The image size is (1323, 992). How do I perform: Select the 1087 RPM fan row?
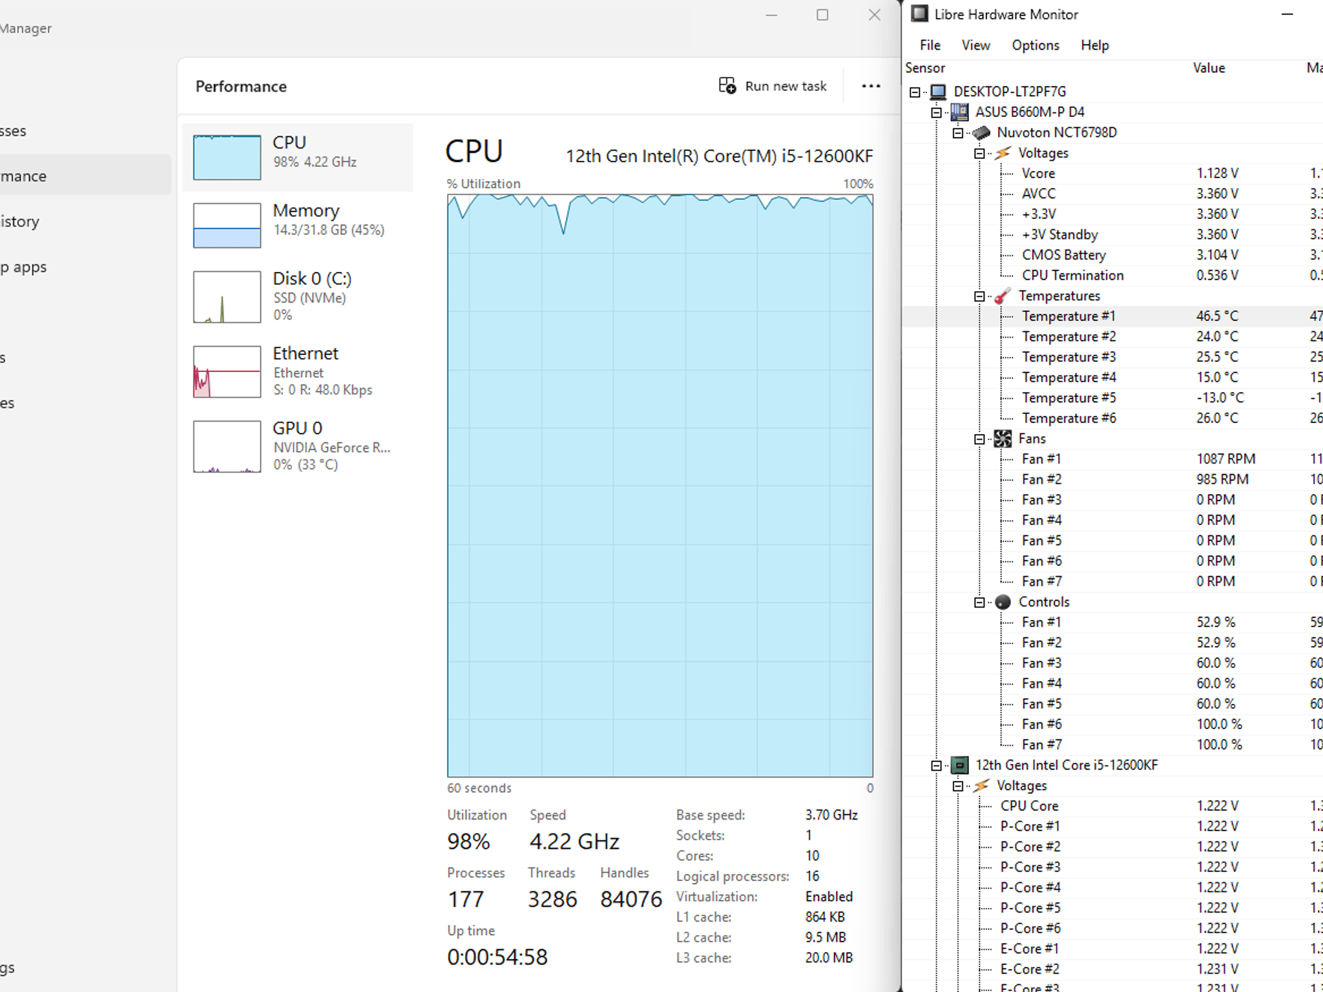tap(1113, 459)
